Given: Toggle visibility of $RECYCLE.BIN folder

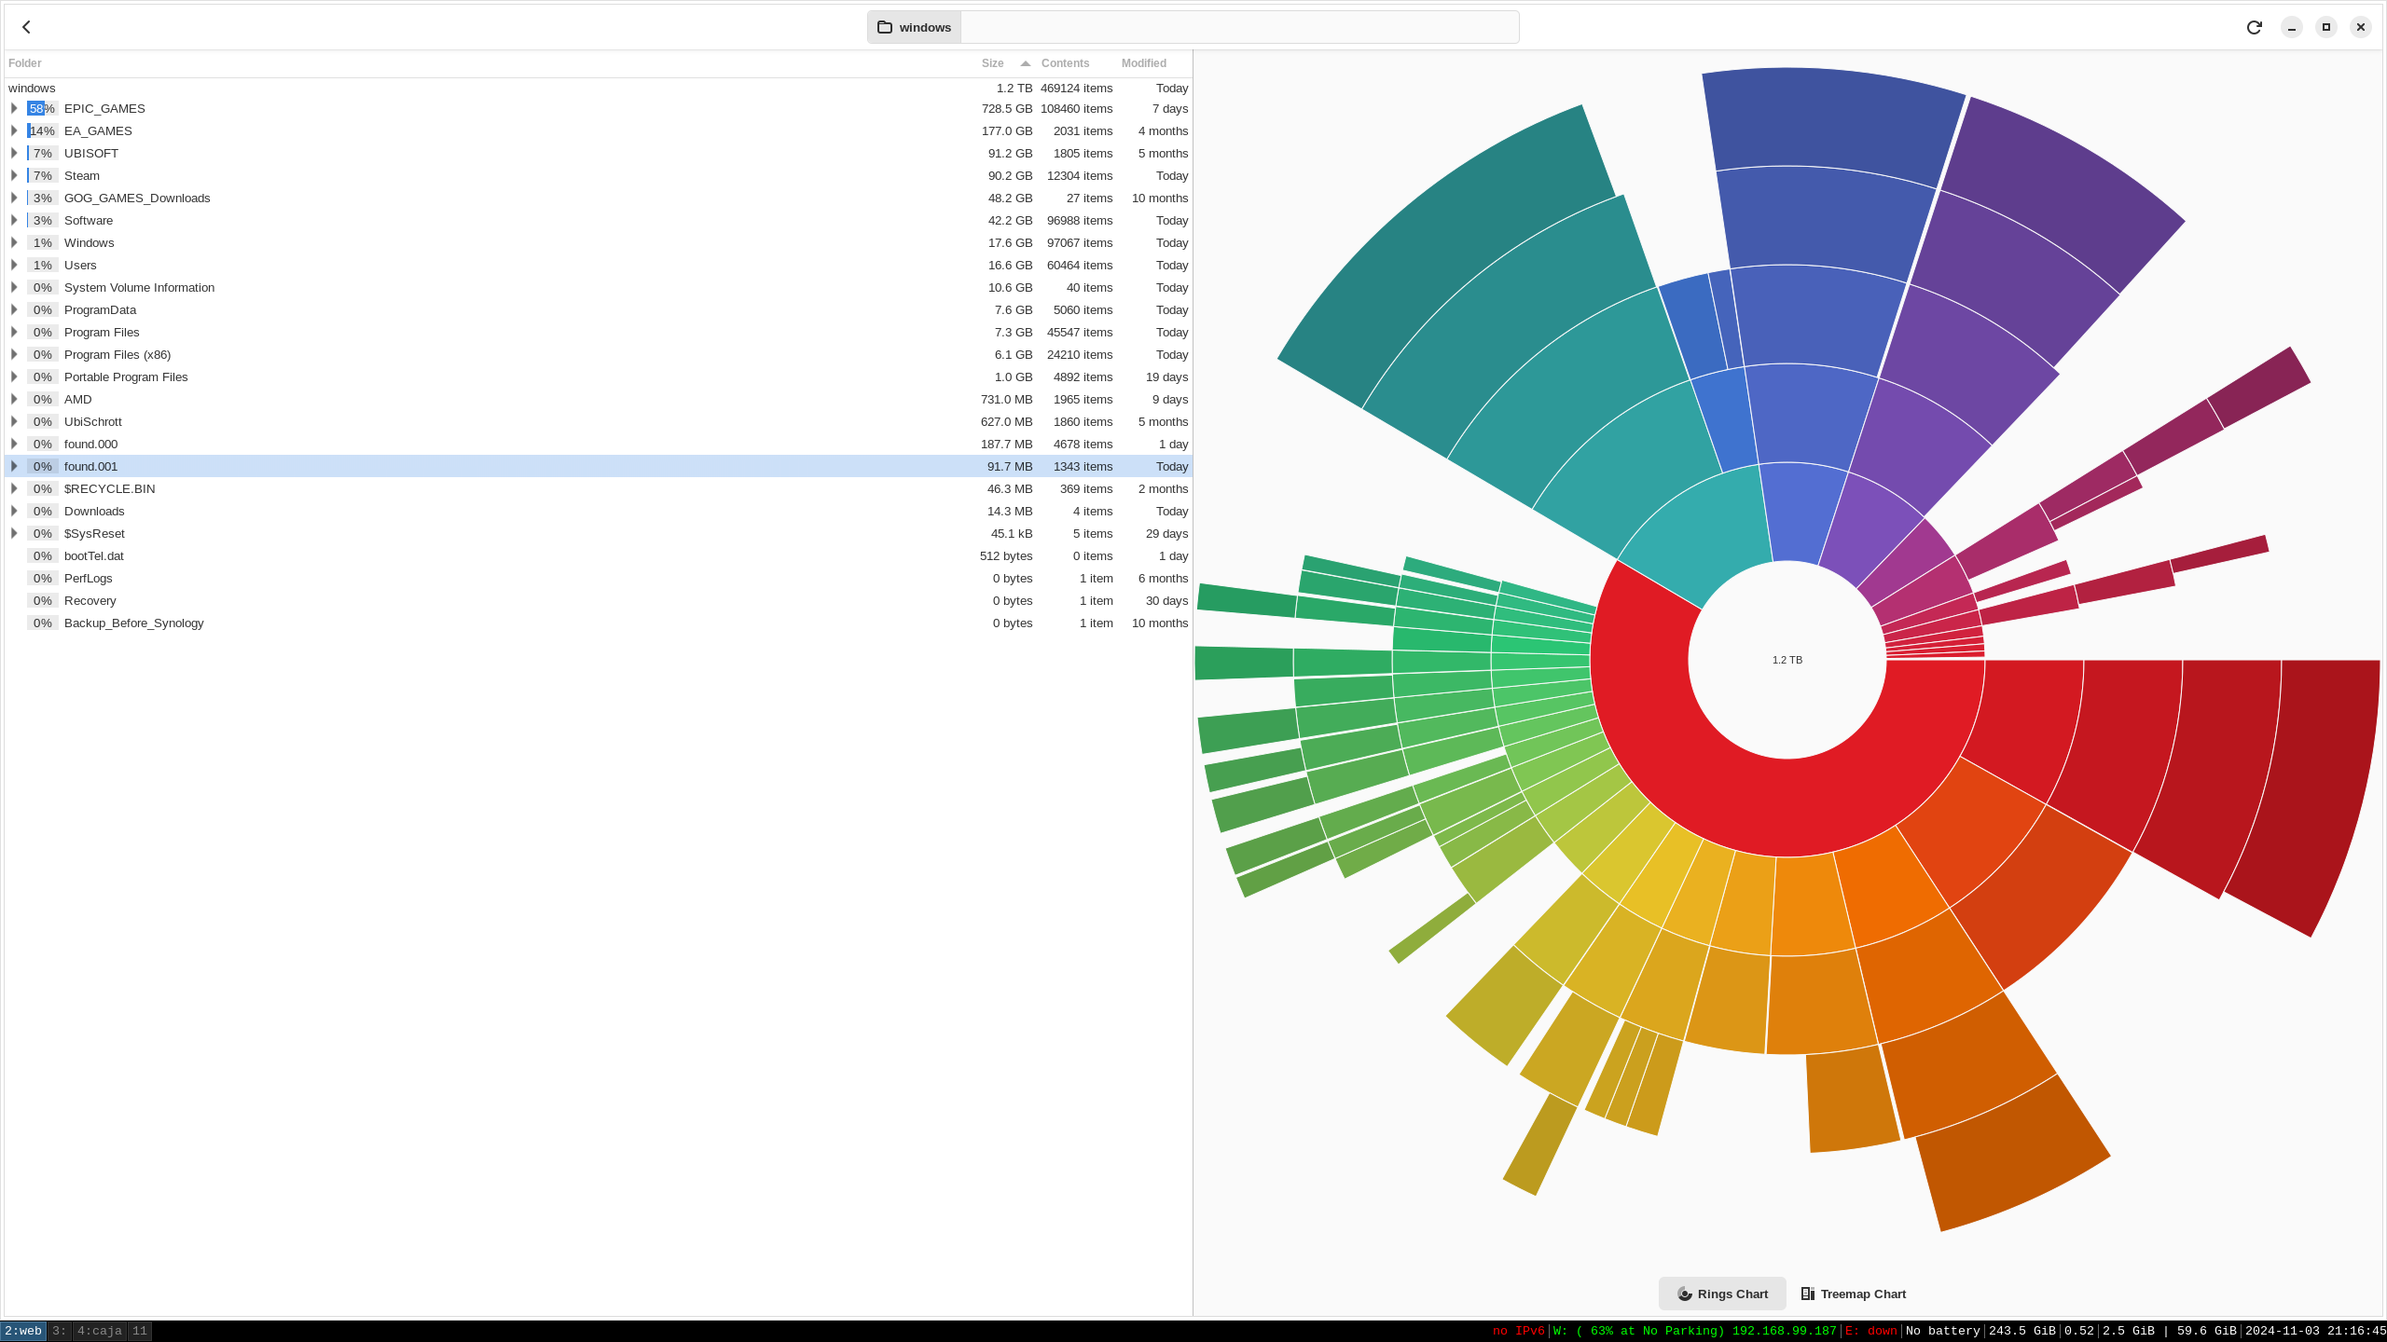Looking at the screenshot, I should click(x=13, y=488).
